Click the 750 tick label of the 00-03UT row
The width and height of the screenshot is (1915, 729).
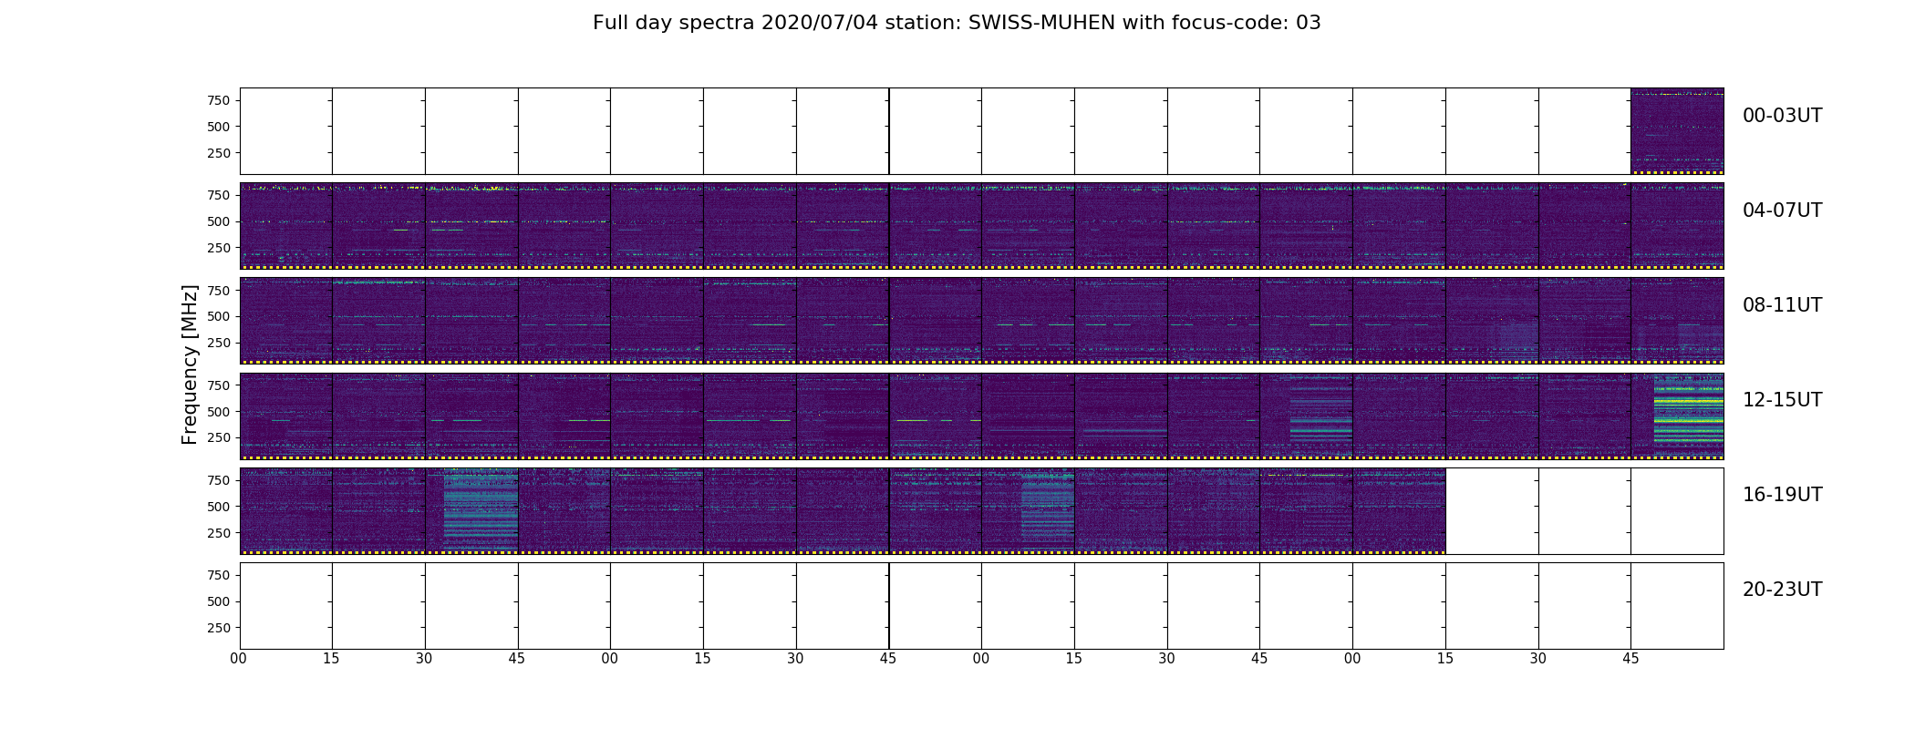click(x=219, y=100)
